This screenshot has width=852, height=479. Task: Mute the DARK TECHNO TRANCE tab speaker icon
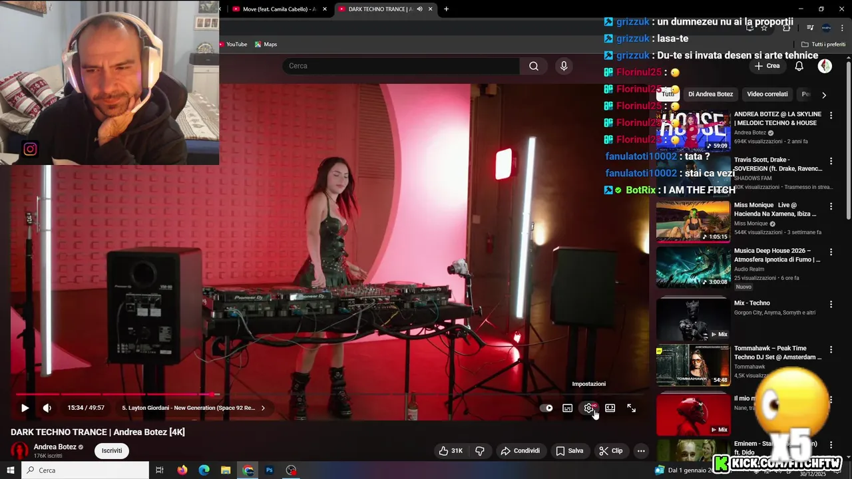coord(419,9)
